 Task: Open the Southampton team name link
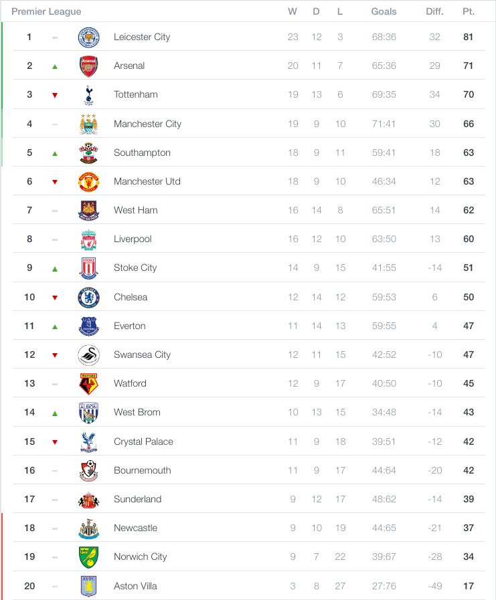tap(142, 153)
